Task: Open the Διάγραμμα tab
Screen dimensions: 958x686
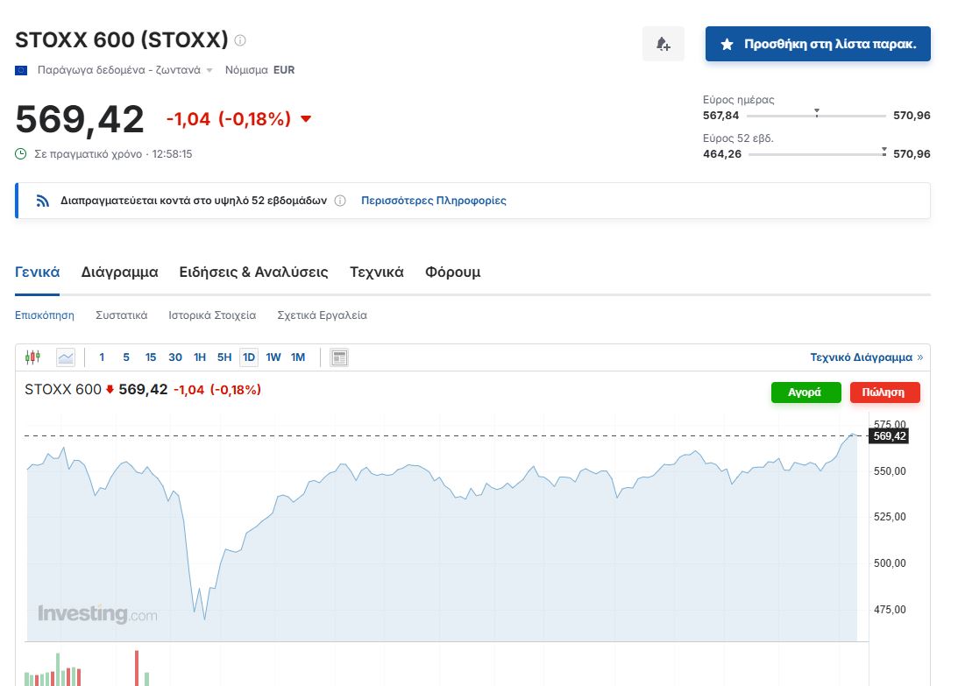Action: pos(119,272)
